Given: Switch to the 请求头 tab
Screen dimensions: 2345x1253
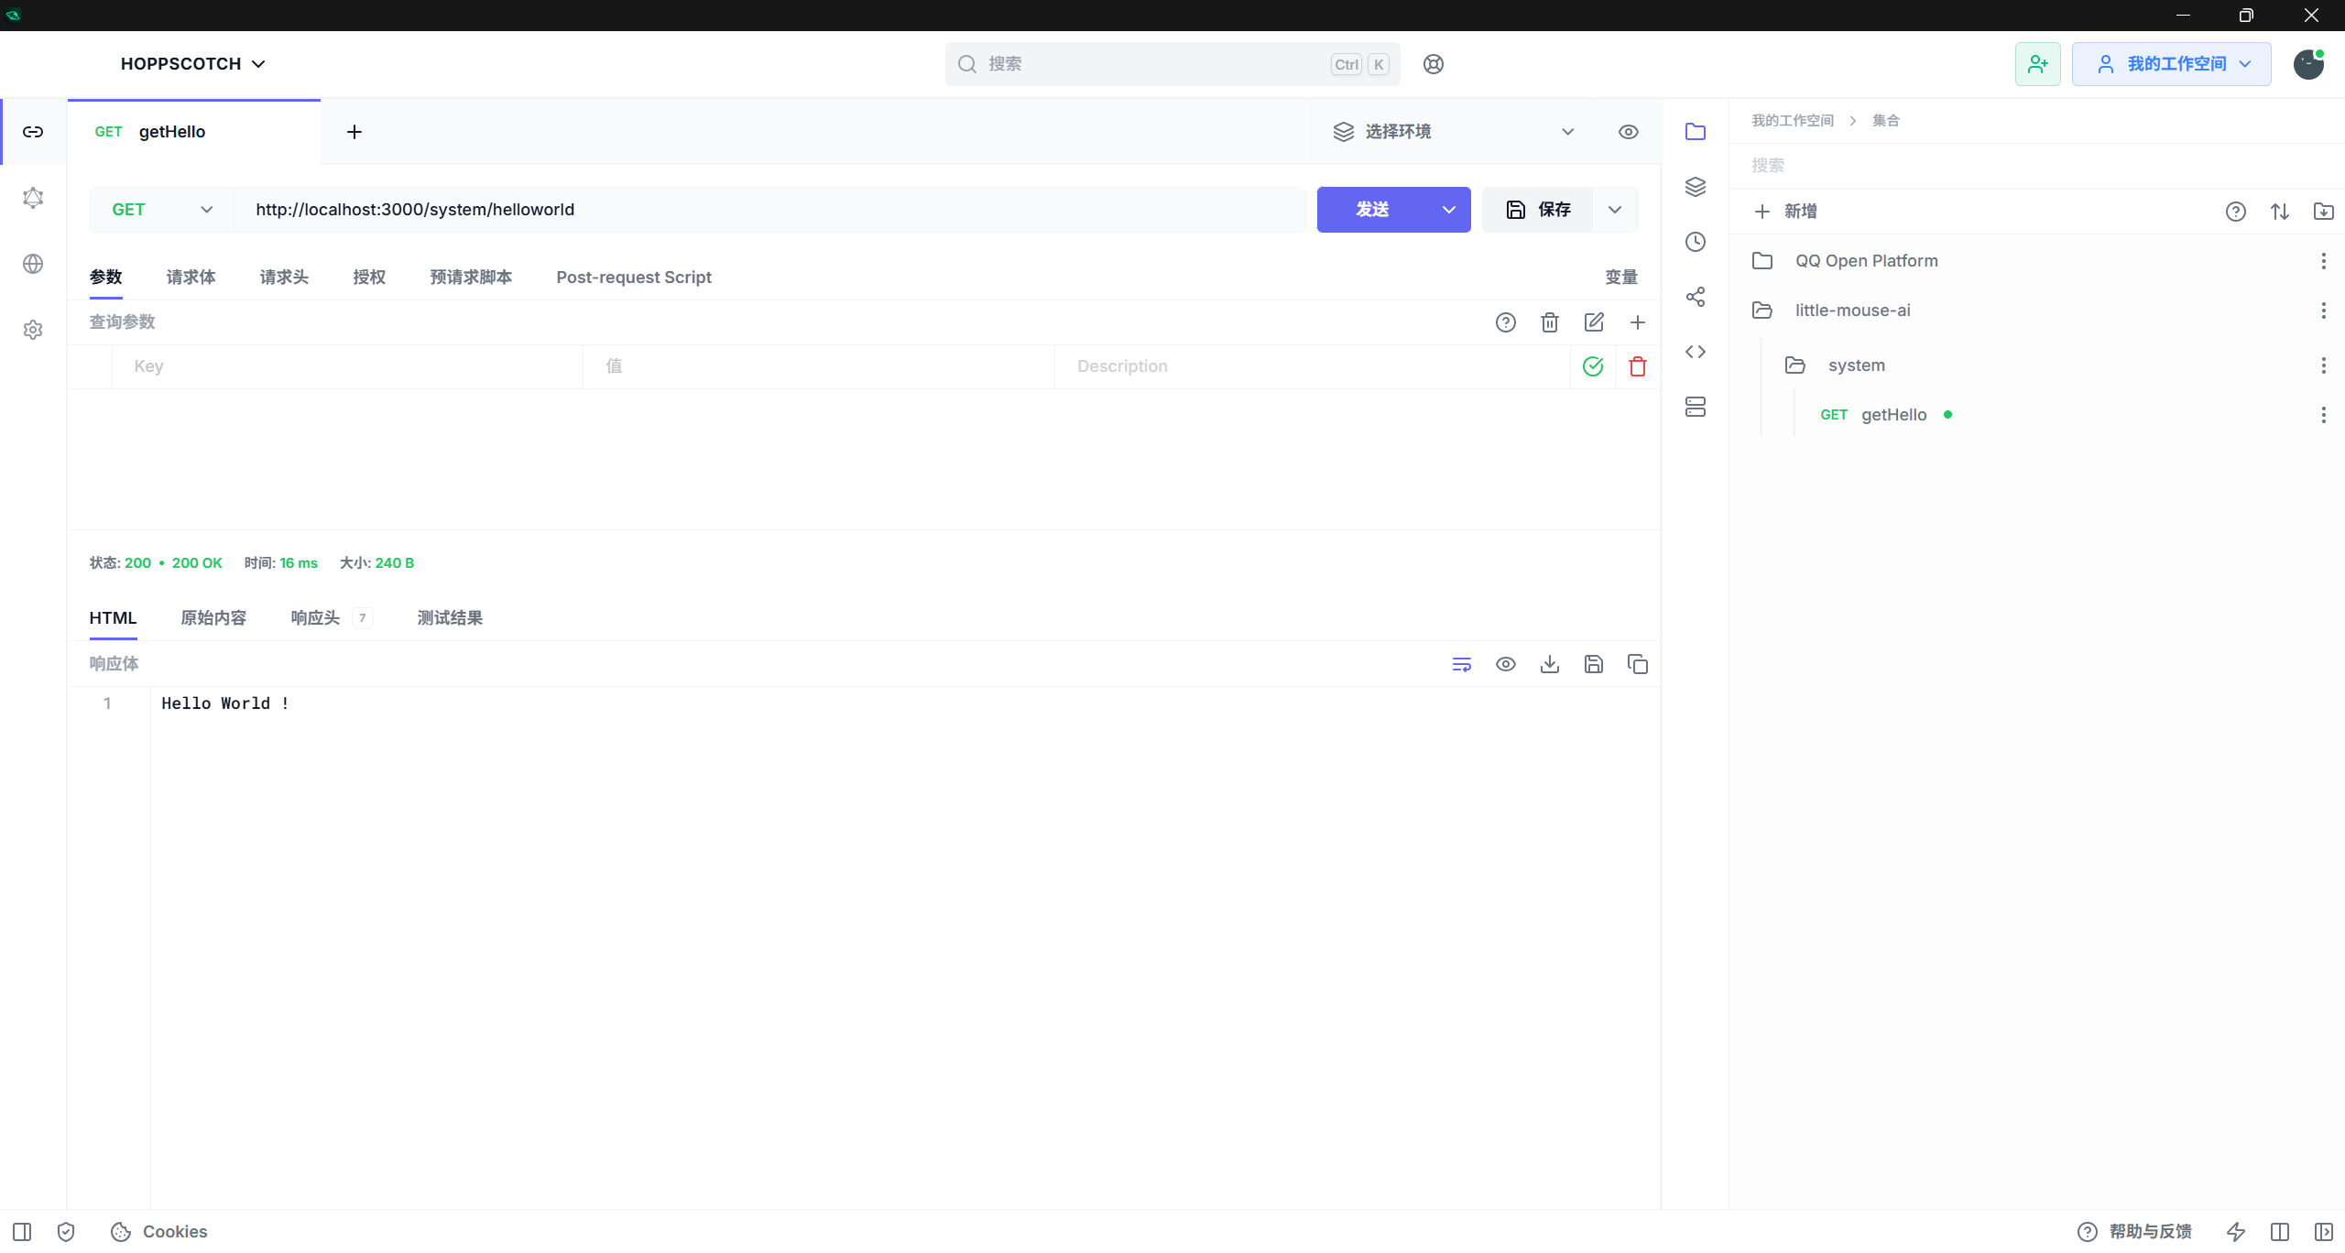Looking at the screenshot, I should tap(284, 278).
